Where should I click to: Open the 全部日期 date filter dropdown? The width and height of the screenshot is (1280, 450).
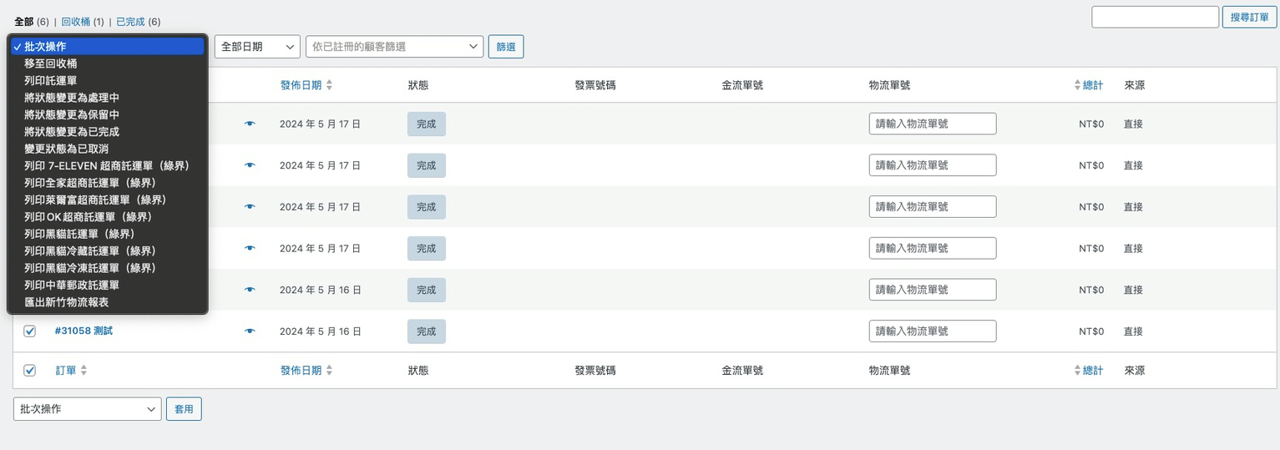tap(257, 47)
